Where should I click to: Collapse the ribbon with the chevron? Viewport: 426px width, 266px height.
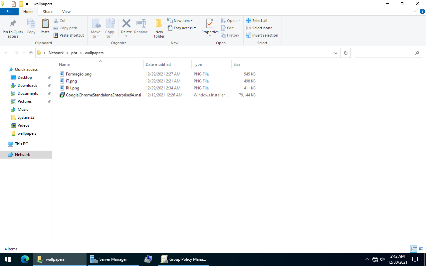pos(415,12)
